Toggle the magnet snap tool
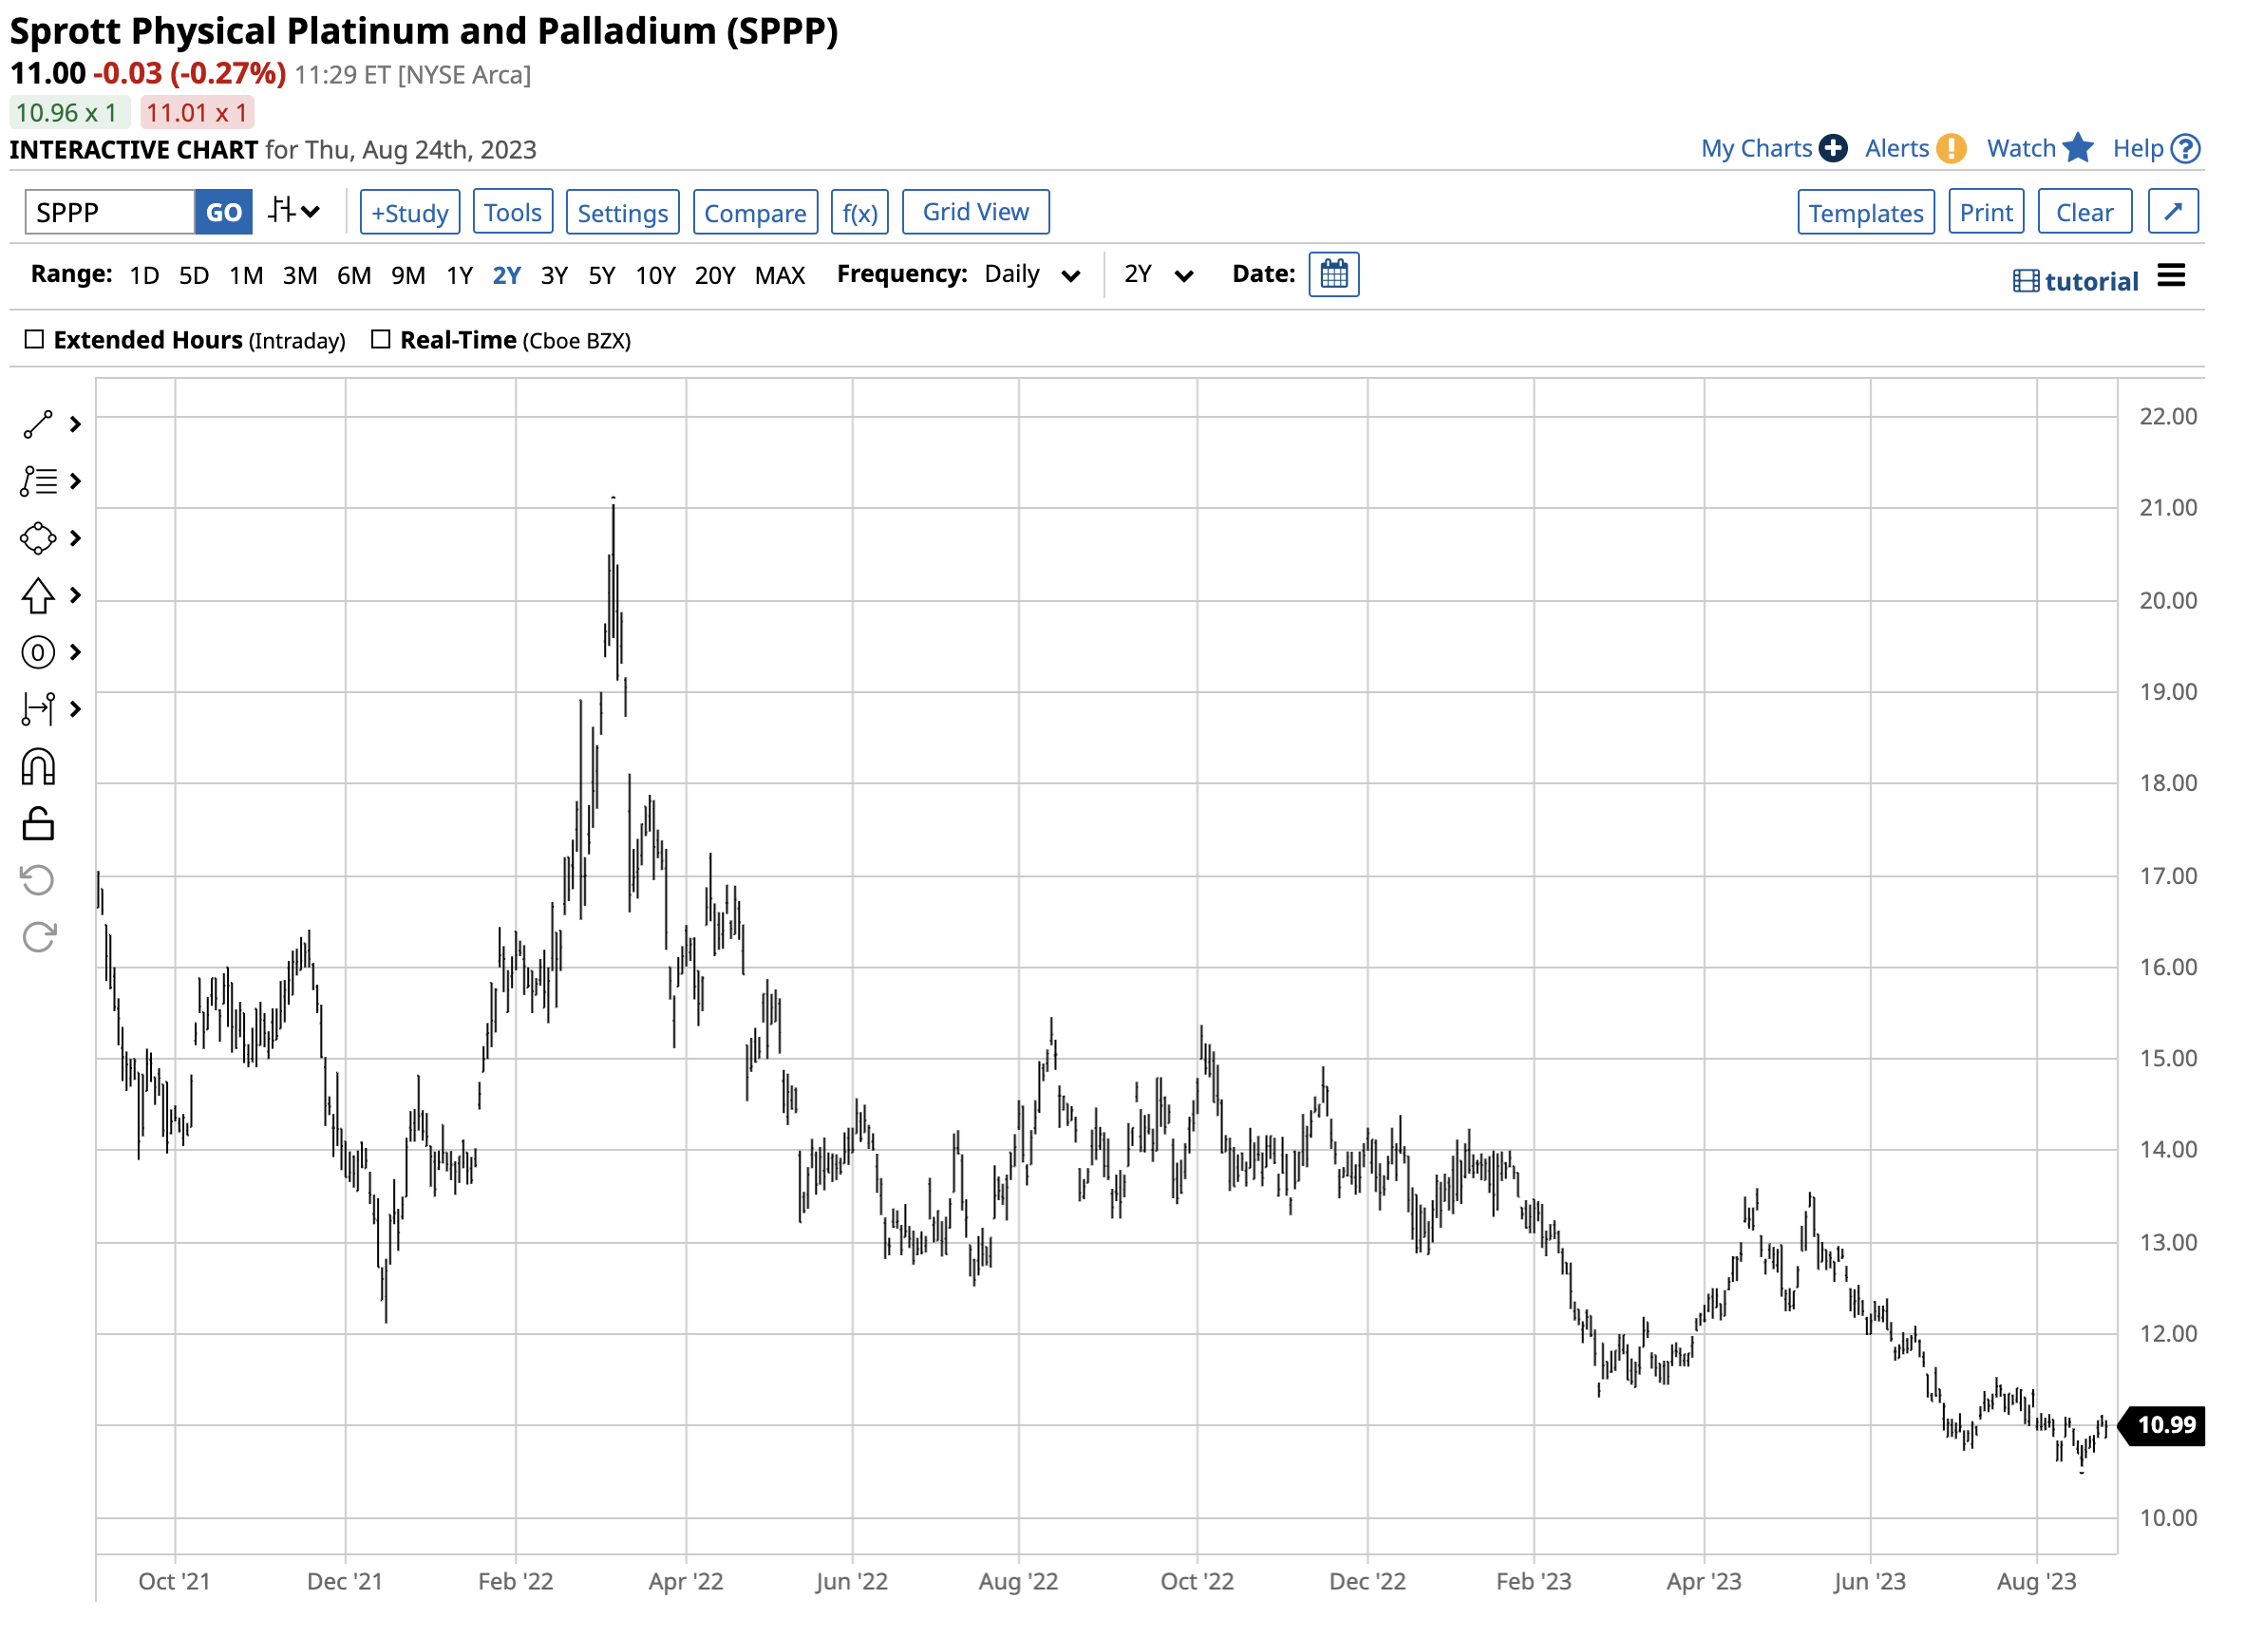Viewport: 2245px width, 1637px height. coord(38,768)
